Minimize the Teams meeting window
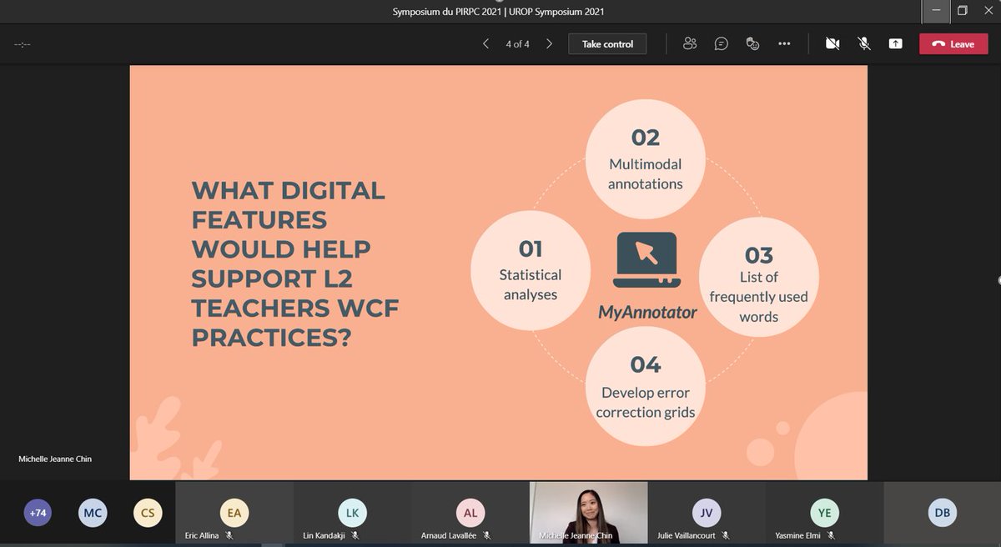Viewport: 1001px width, 547px height. tap(934, 11)
